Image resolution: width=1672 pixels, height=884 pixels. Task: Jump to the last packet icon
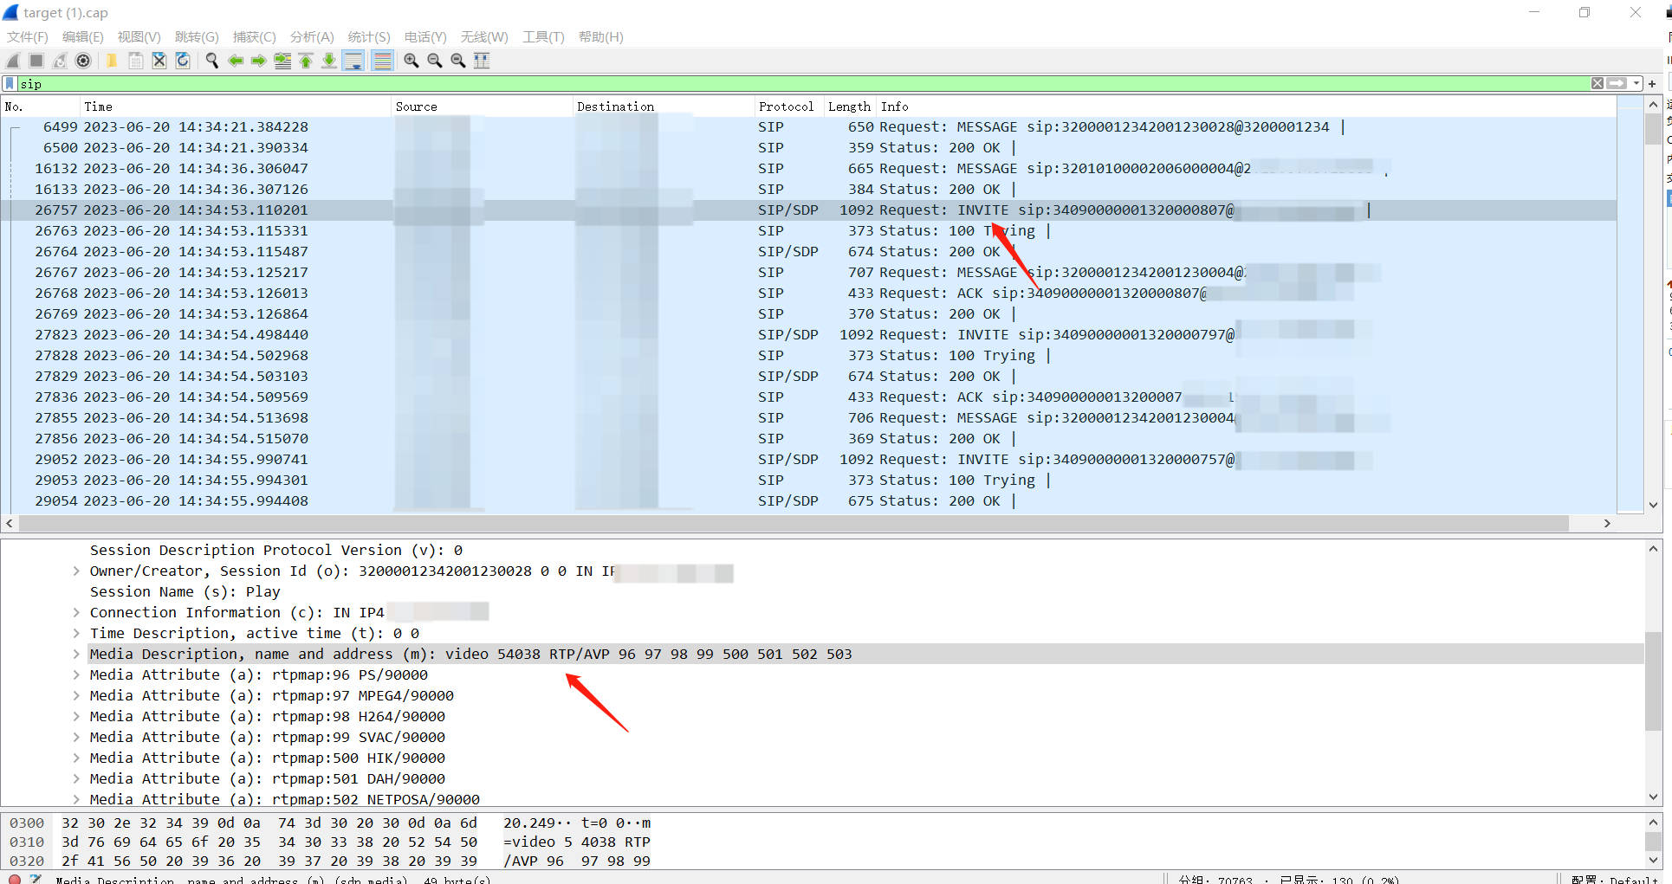coord(329,61)
